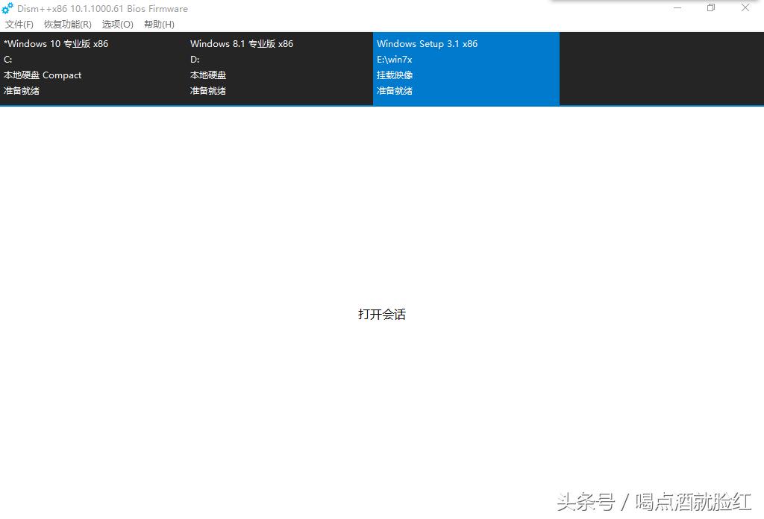The height and width of the screenshot is (519, 764).
Task: Click 打开会话 to open the session
Action: pos(381,314)
